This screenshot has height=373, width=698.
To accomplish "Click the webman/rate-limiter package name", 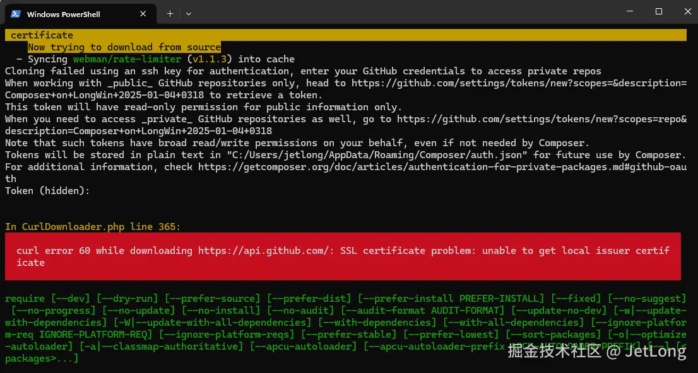I will click(127, 59).
